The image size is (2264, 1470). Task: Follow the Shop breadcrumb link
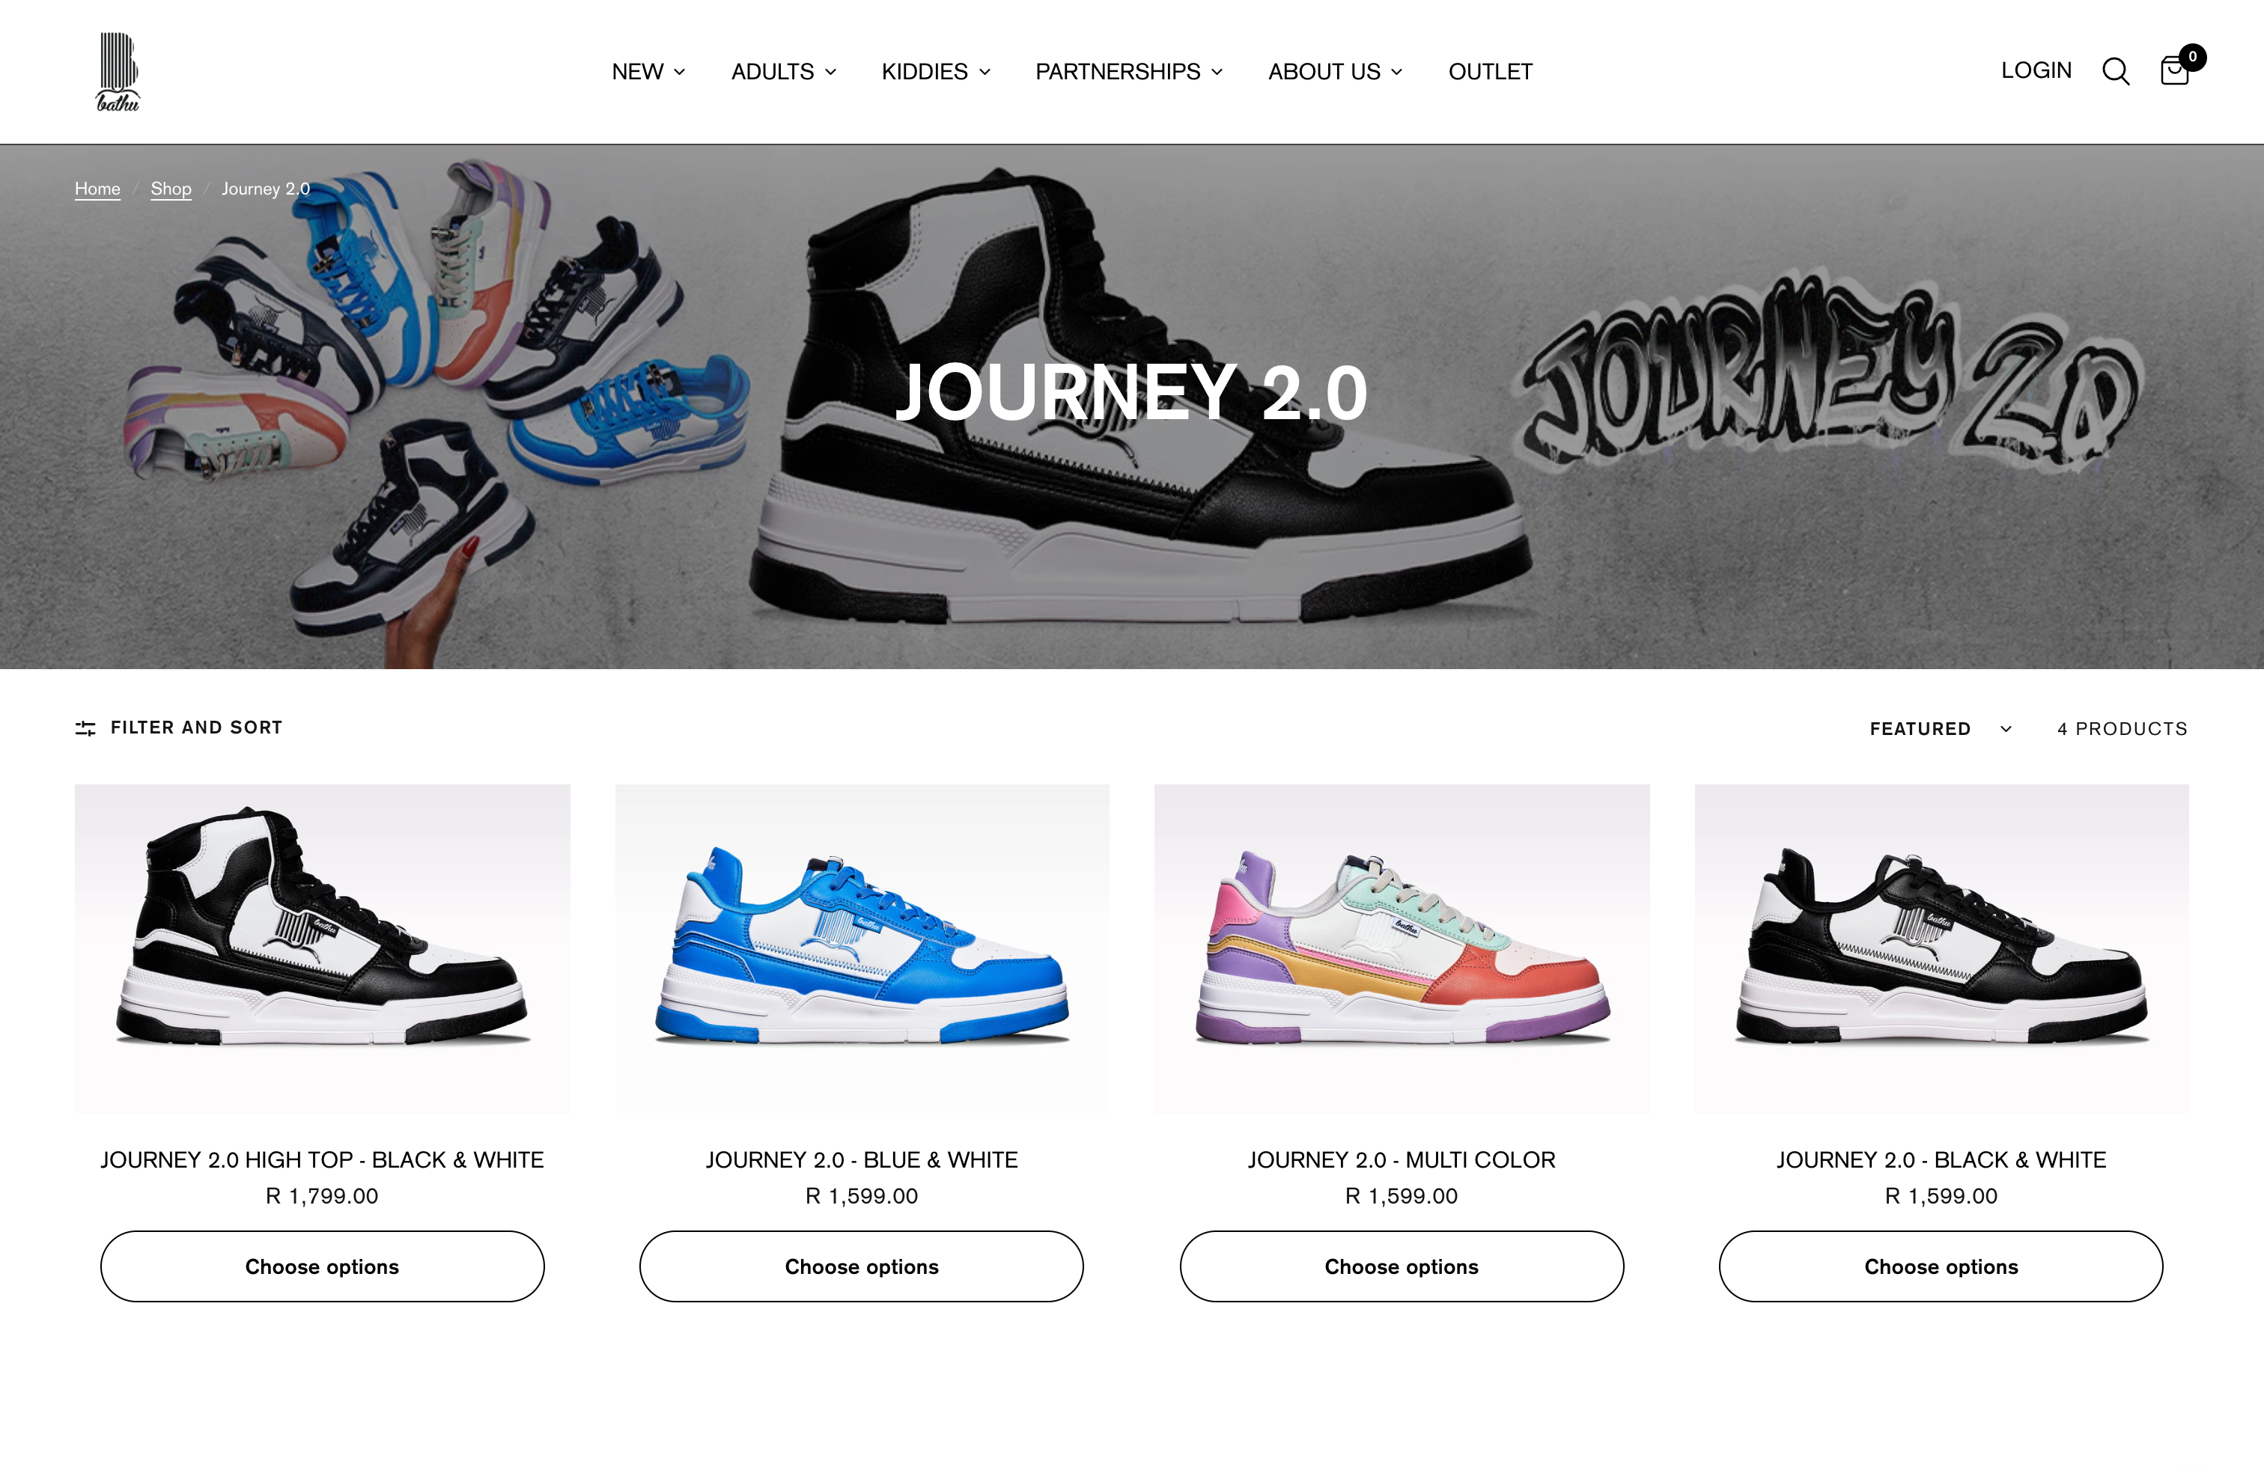click(x=171, y=189)
